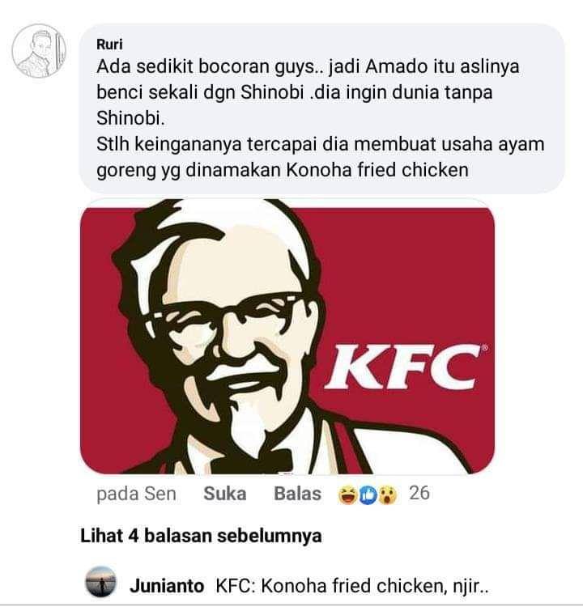Click the registered trademark symbol beside KFC

[485, 350]
